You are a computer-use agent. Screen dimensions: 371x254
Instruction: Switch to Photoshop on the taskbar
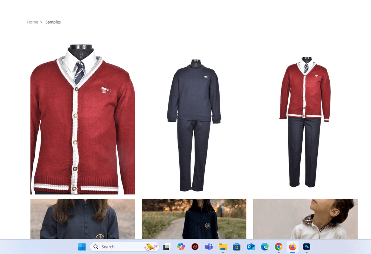307,247
